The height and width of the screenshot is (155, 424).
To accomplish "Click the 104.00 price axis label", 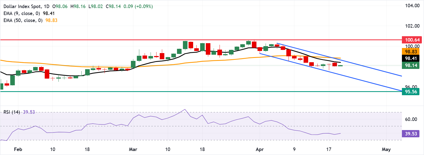I will coord(412,6).
